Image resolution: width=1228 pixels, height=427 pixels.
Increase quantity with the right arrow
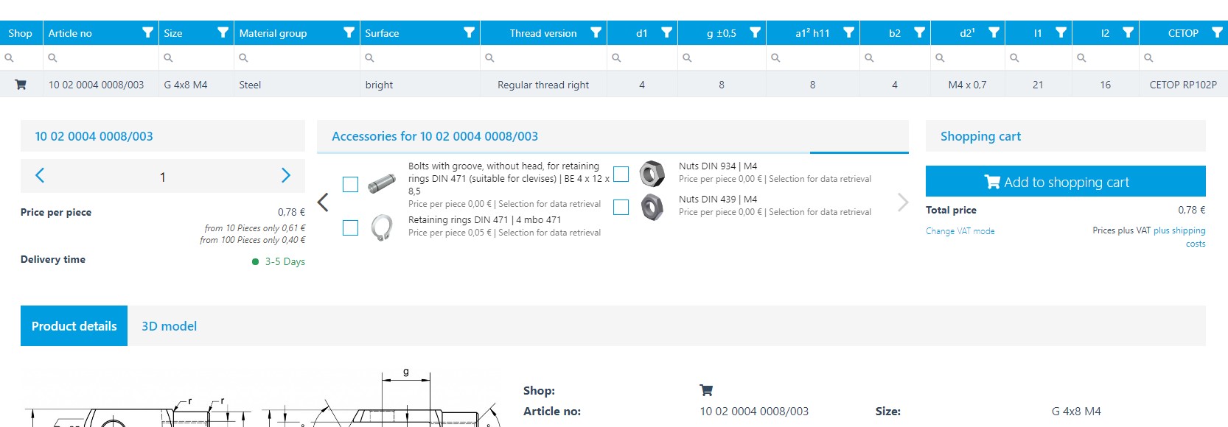coord(286,176)
